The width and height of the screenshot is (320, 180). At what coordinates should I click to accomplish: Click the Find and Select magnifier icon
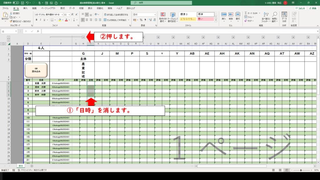coord(274,15)
